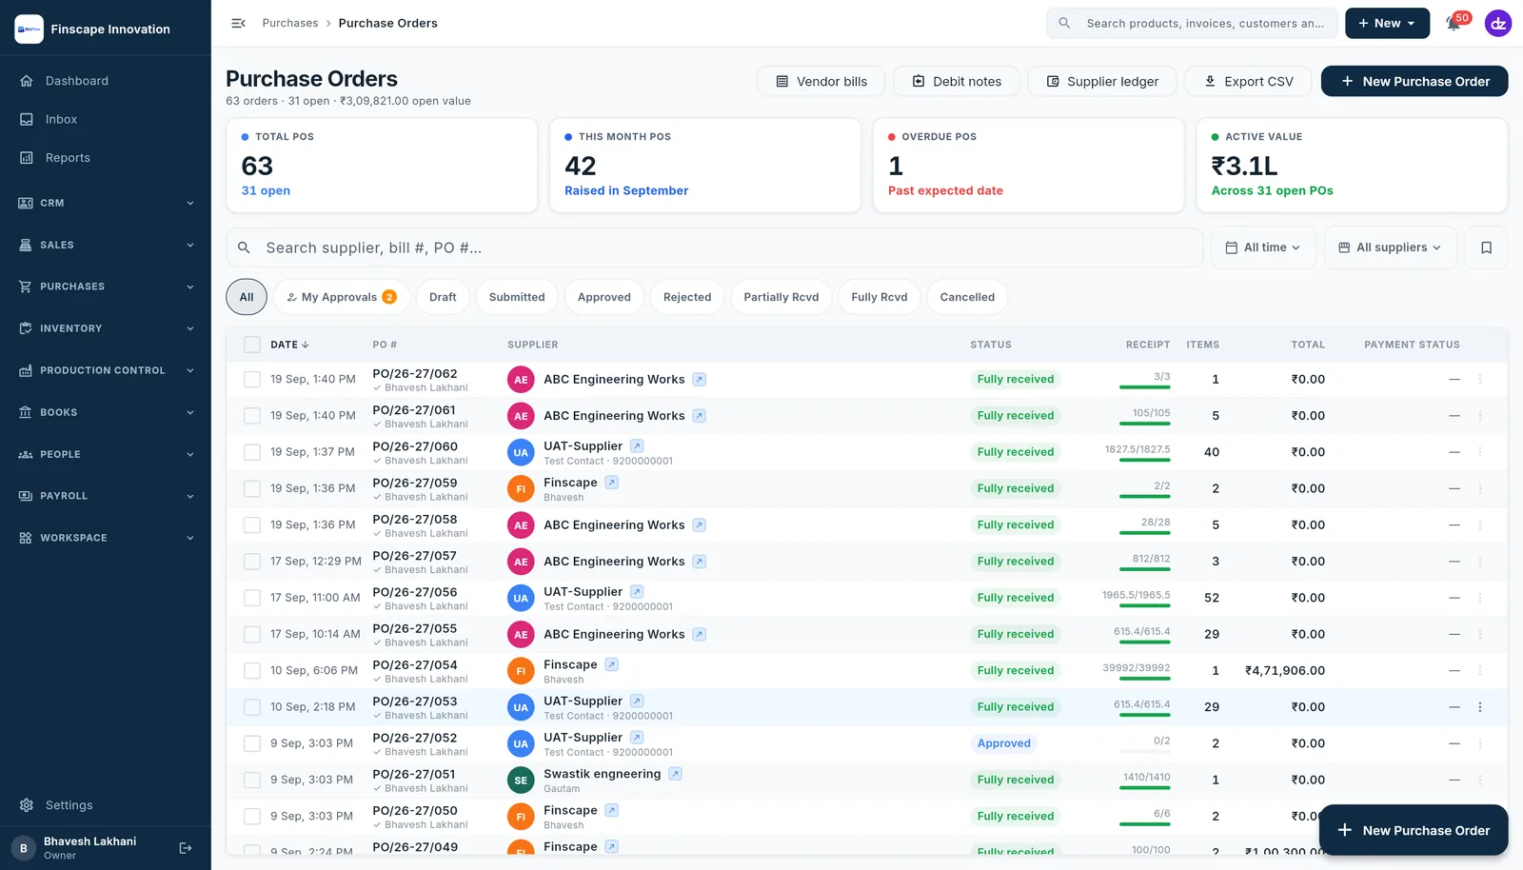Image resolution: width=1523 pixels, height=870 pixels.
Task: Expand Production Control section
Action: (105, 370)
